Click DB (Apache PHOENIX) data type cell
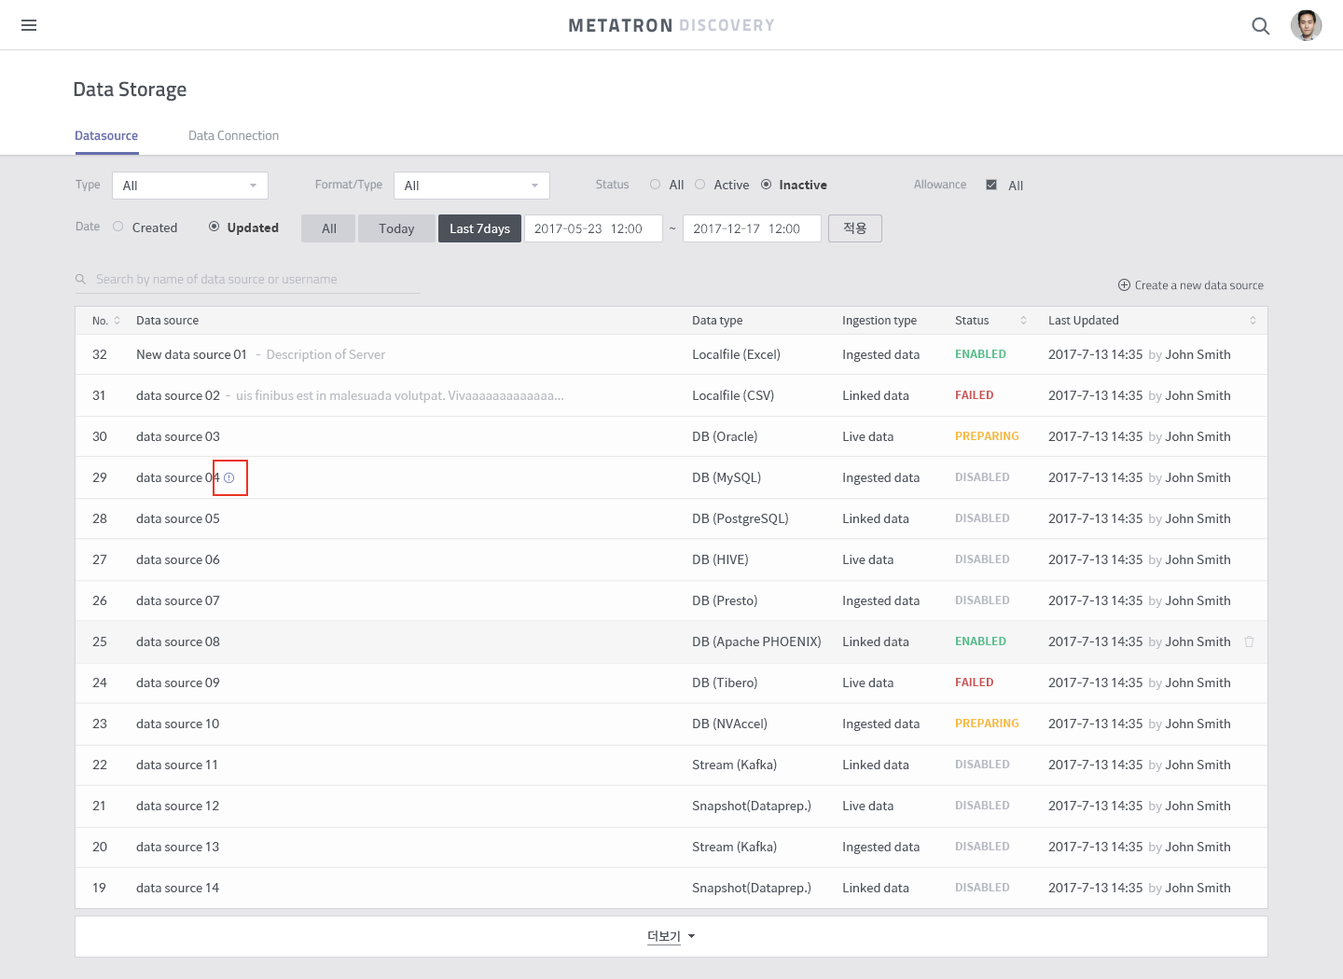The height and width of the screenshot is (979, 1343). pos(756,641)
